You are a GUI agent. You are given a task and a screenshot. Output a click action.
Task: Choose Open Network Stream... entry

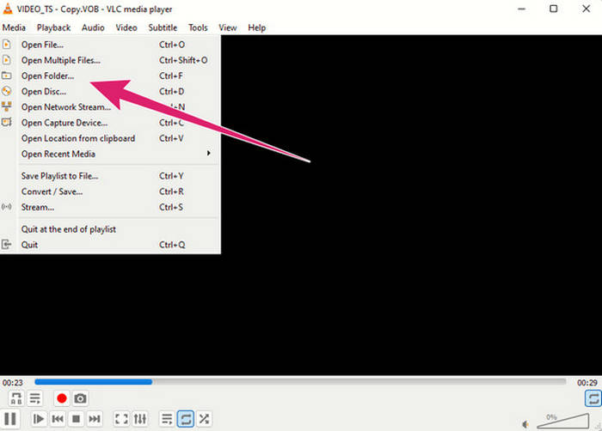111,107
